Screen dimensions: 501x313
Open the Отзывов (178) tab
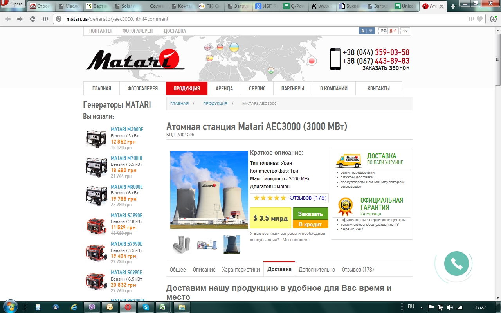358,270
